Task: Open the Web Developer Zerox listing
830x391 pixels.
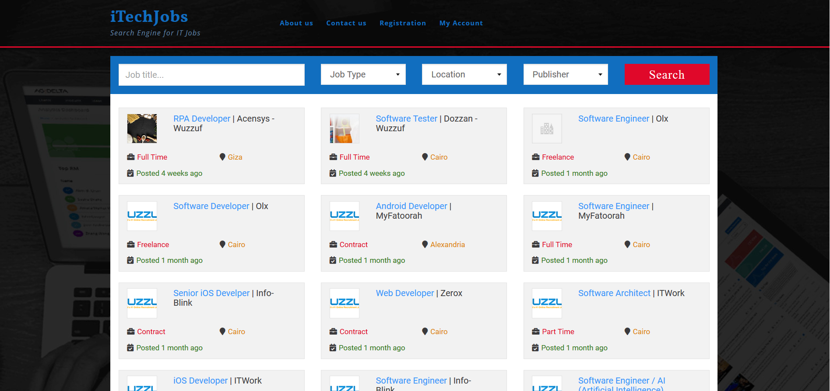Action: pyautogui.click(x=405, y=293)
